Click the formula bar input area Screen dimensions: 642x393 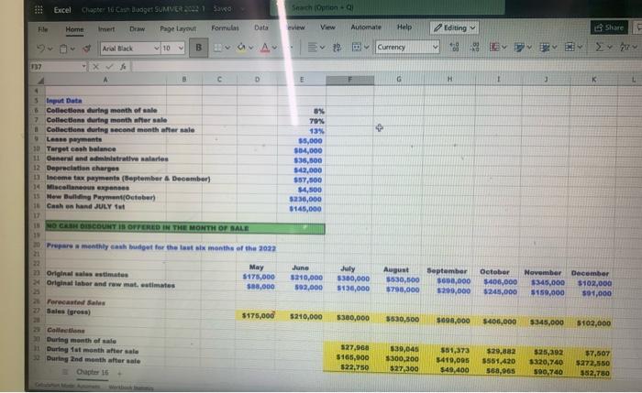pos(385,66)
